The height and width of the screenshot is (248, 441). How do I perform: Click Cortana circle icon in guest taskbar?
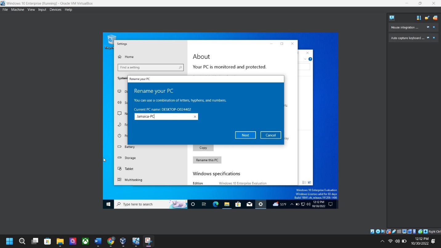point(193,204)
